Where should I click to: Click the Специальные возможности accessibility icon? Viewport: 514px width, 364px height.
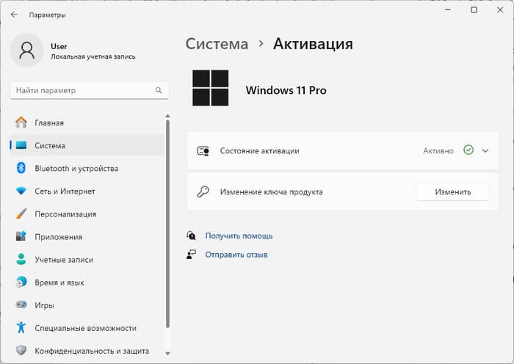tap(21, 327)
